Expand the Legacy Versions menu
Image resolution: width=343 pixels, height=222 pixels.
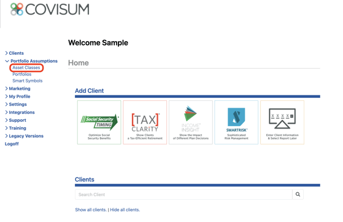click(25, 136)
